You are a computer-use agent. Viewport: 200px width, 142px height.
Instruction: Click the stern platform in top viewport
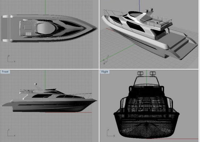[6, 28]
